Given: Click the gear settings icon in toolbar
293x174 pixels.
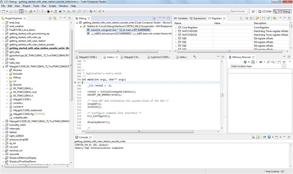Looking at the screenshot, I should [x=91, y=11].
